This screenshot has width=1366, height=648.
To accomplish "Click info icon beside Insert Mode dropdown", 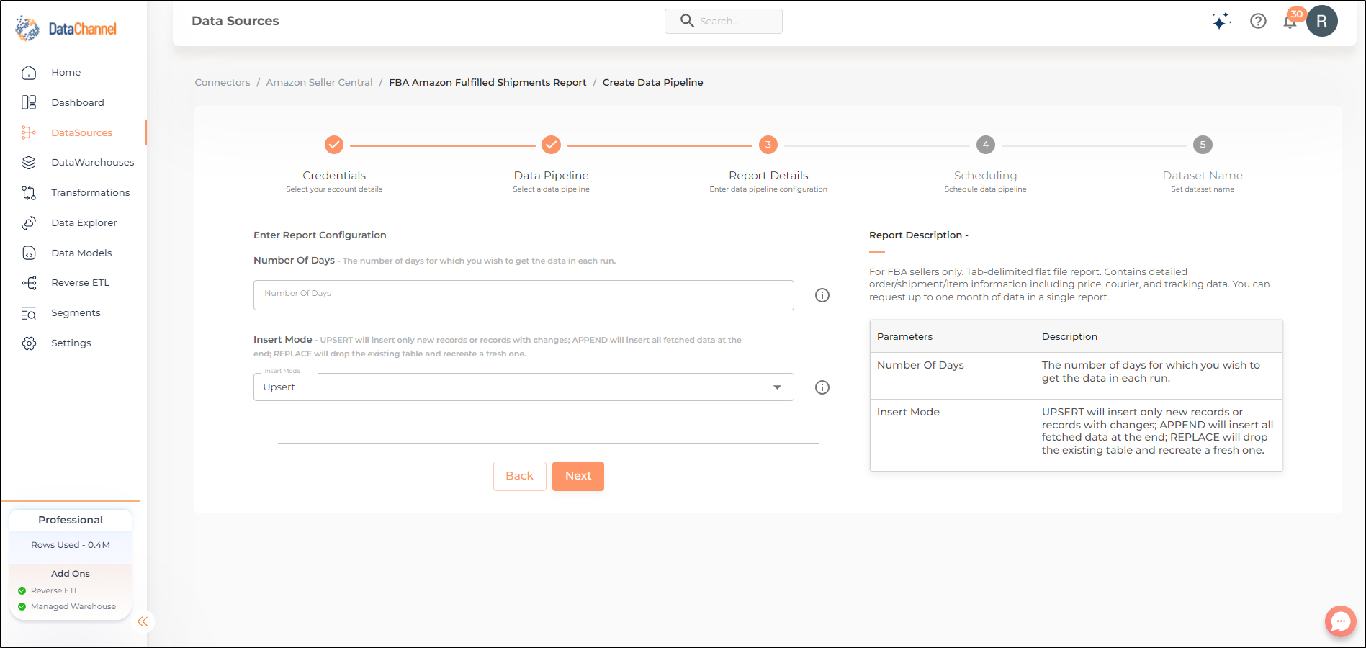I will click(x=822, y=387).
